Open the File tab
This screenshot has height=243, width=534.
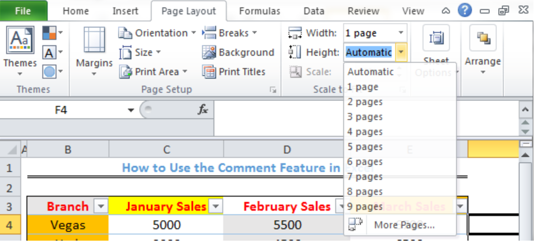(x=23, y=11)
